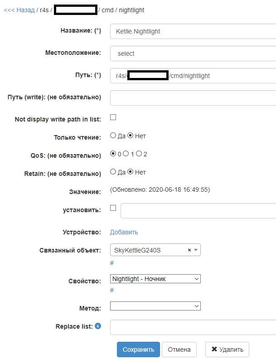Set 'Только чтение' to Нет
276x364 pixels.
(x=131, y=136)
